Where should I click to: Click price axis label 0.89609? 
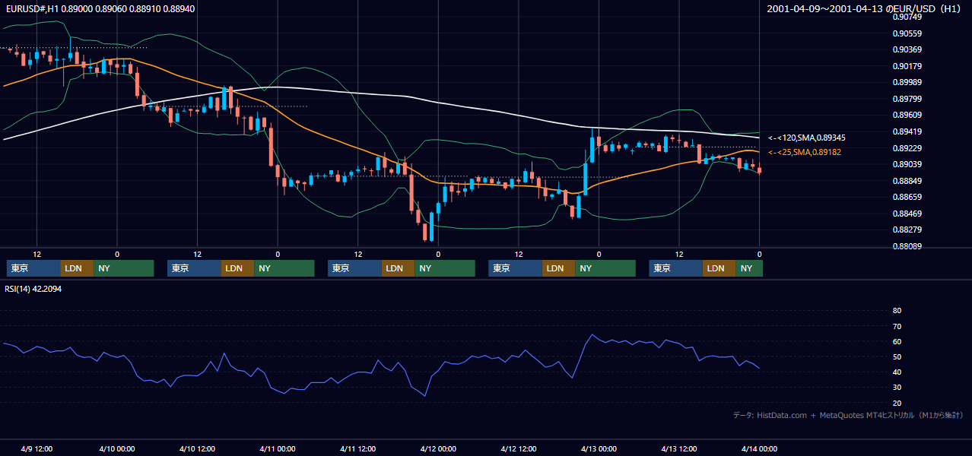[x=907, y=115]
